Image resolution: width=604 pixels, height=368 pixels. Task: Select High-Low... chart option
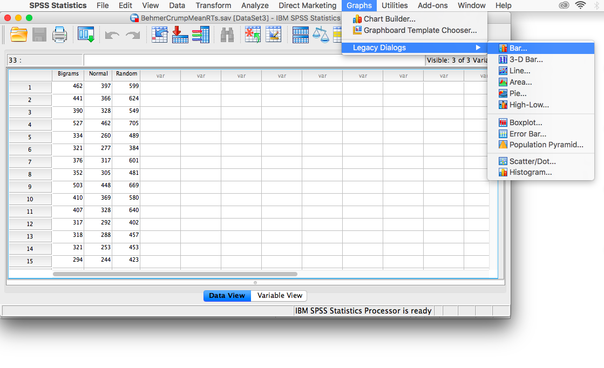pos(541,105)
